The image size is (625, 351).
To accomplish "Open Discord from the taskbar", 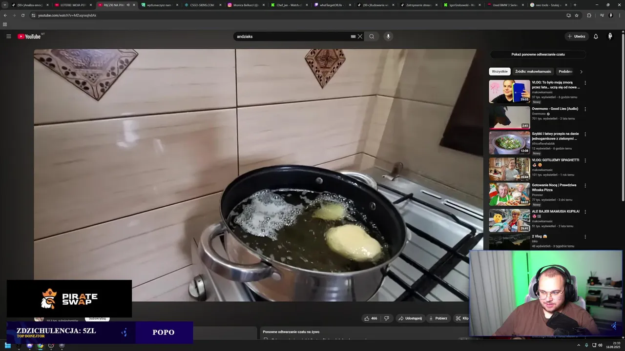I will point(29,346).
